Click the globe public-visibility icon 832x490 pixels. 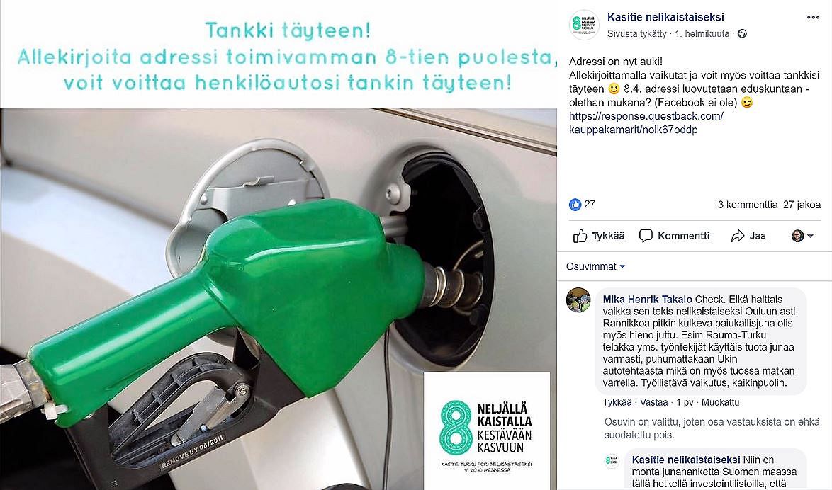tap(742, 34)
